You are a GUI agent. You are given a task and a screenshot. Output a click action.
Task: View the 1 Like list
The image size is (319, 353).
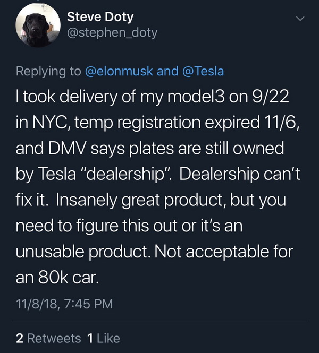[x=104, y=338]
